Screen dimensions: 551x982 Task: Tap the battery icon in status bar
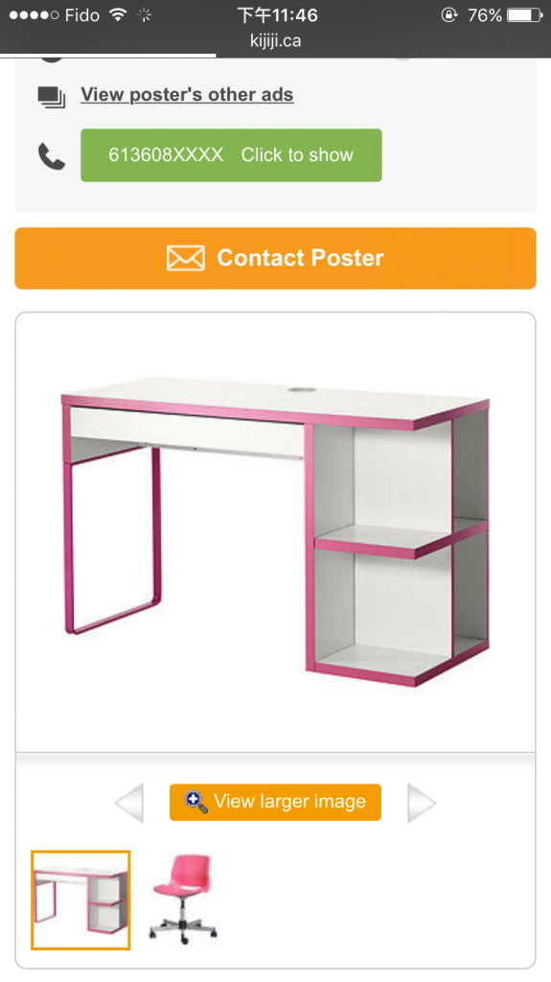525,14
